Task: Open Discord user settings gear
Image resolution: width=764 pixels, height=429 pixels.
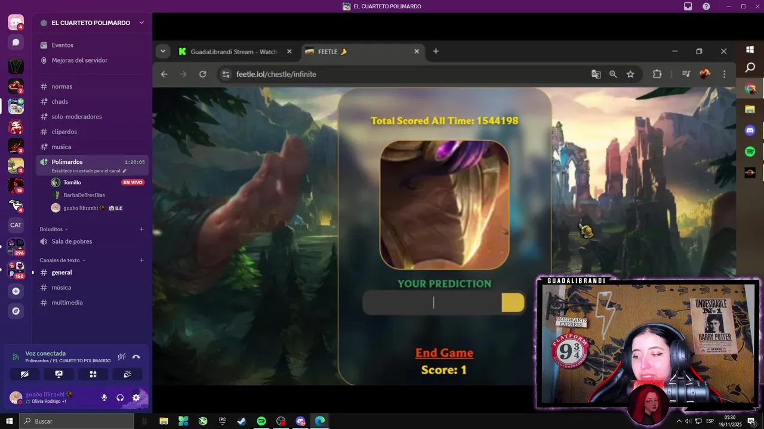Action: click(136, 397)
